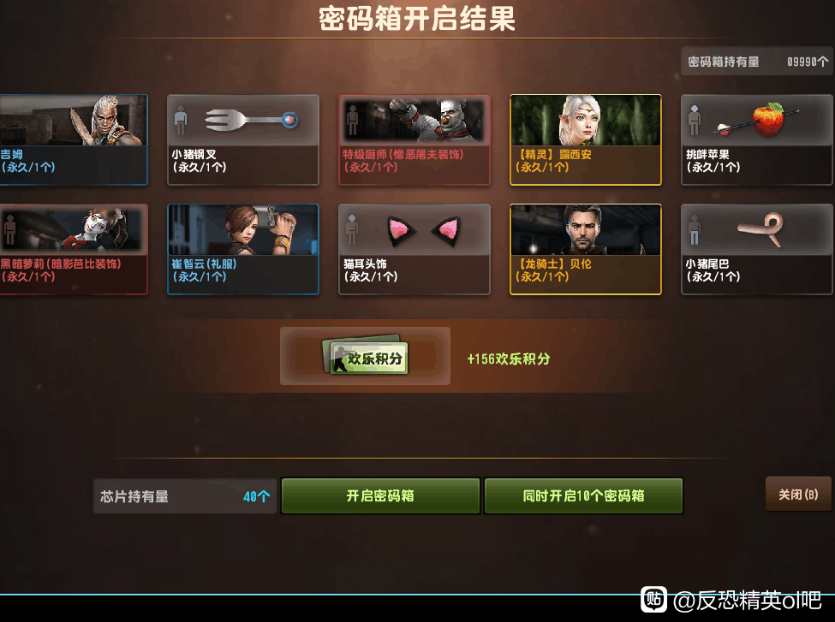
Task: Click the 吉姆 character card
Action: pos(74,140)
